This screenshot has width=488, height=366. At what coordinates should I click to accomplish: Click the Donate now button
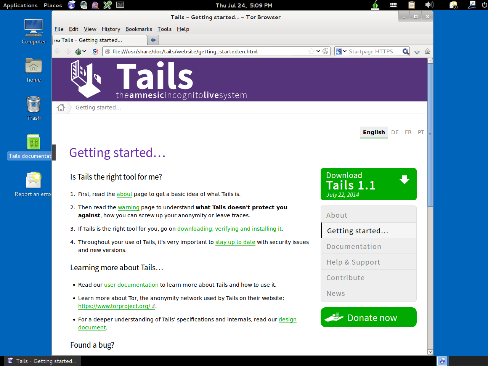[x=369, y=317]
